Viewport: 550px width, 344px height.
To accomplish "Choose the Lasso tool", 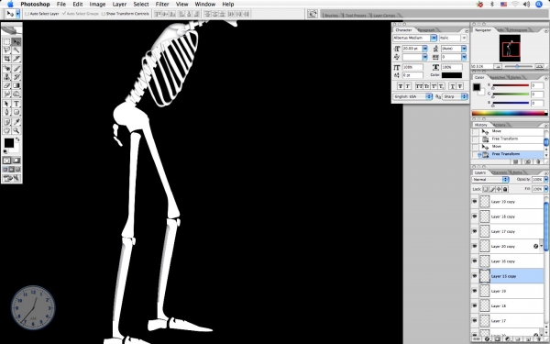I will 7,50.
